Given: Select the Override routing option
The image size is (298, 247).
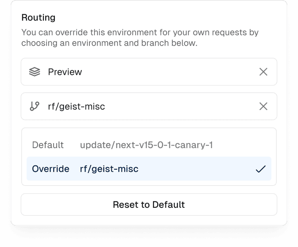Looking at the screenshot, I should (x=149, y=169).
